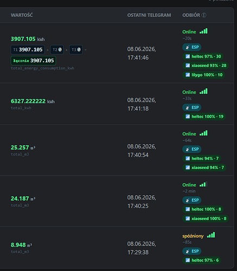The width and height of the screenshot is (237, 271).
Task: Click the 6327.222222 kWh value
Action: [33, 101]
